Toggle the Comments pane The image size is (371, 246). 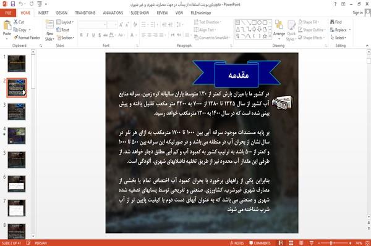(260, 243)
